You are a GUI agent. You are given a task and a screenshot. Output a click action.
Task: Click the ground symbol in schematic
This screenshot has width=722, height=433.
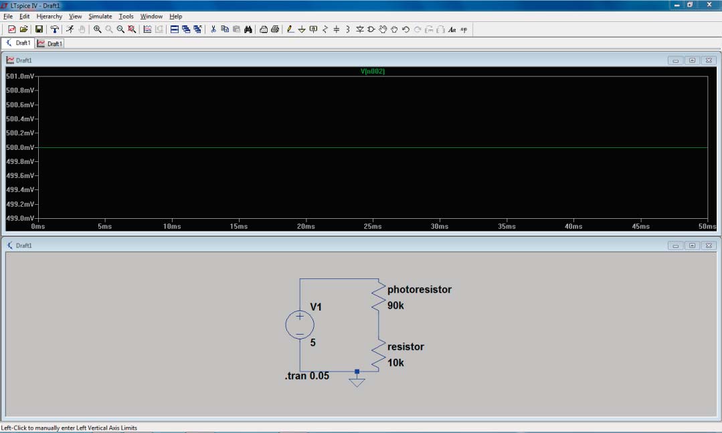click(x=357, y=381)
